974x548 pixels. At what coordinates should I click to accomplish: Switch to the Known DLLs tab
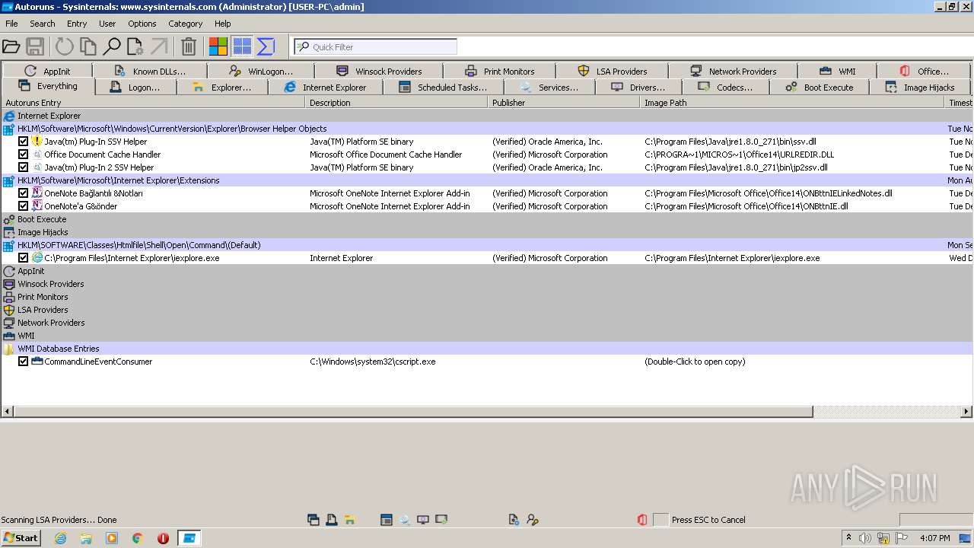click(x=150, y=72)
